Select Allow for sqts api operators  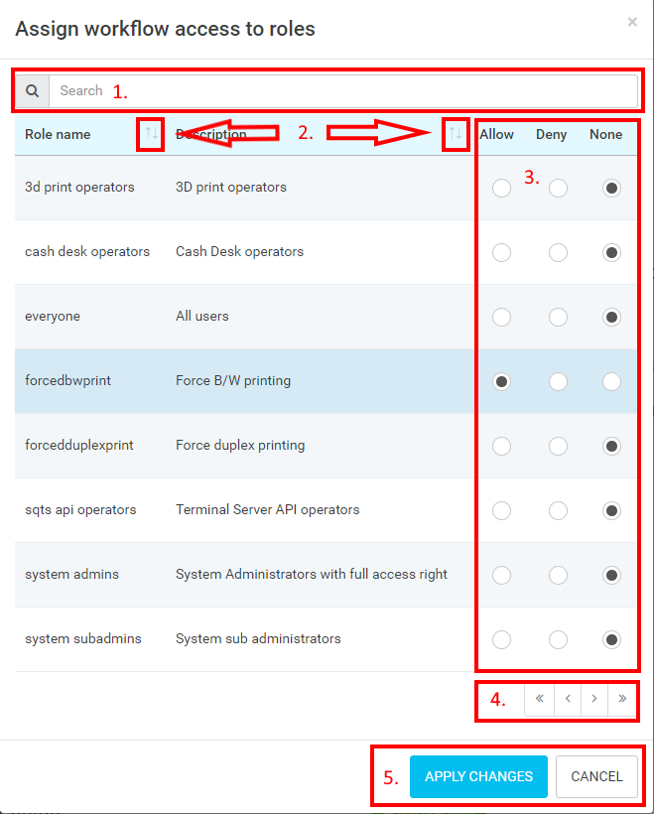(x=502, y=510)
